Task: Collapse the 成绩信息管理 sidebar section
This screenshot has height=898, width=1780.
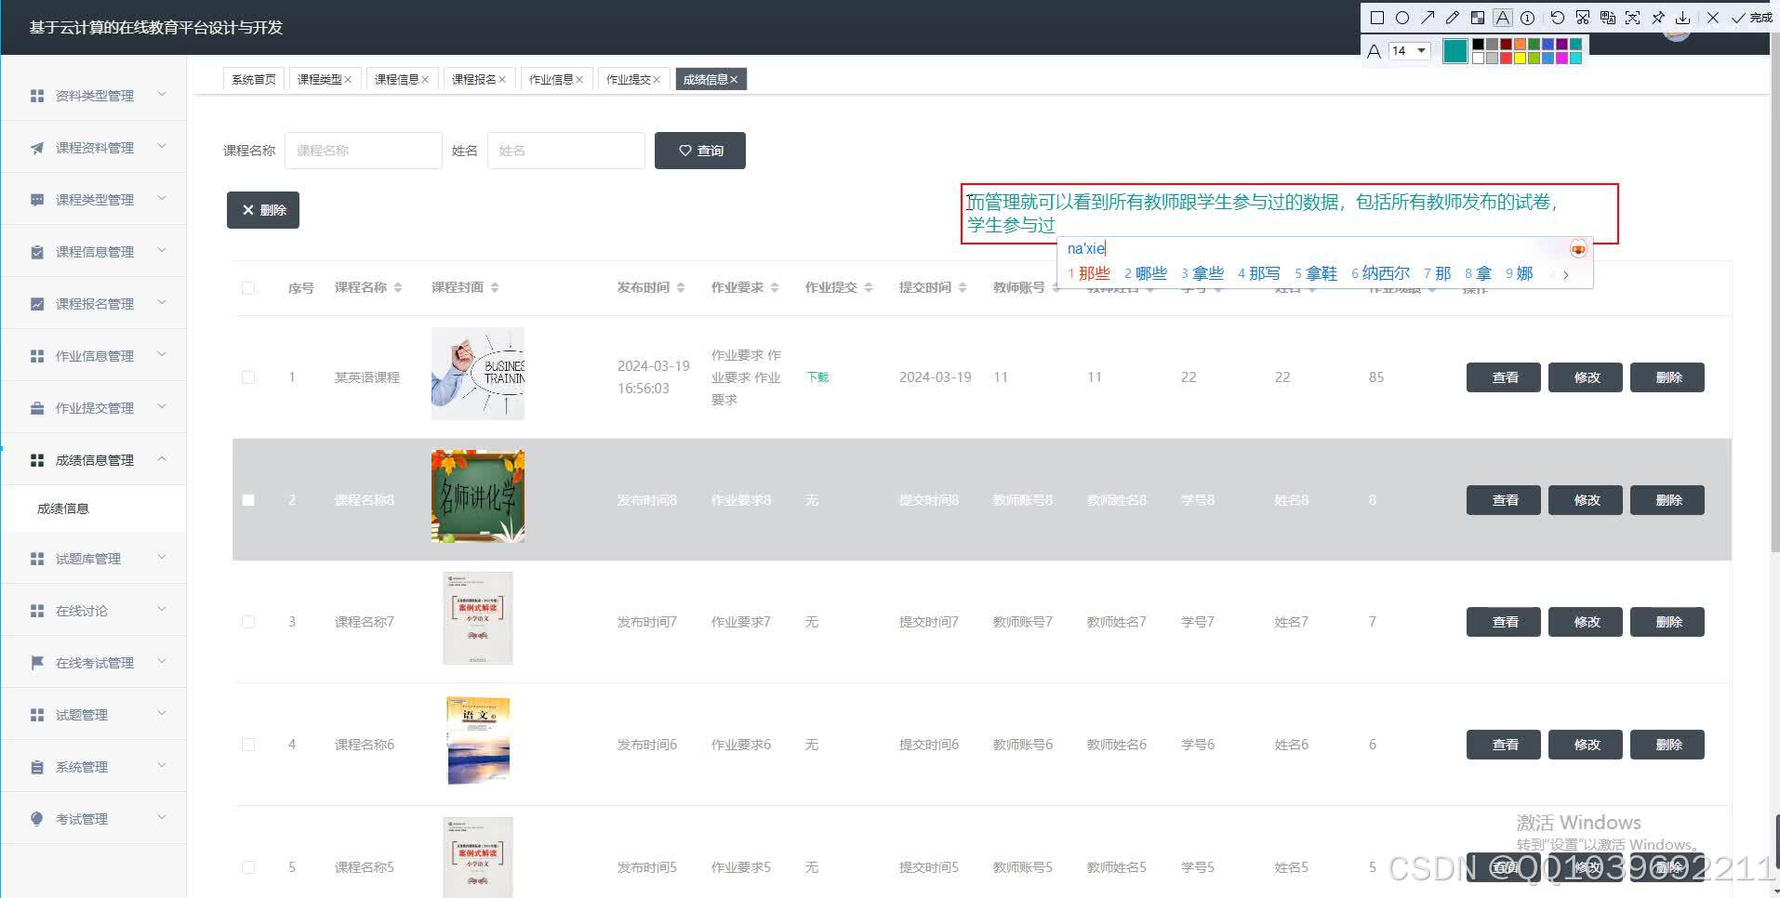Action: (x=93, y=459)
